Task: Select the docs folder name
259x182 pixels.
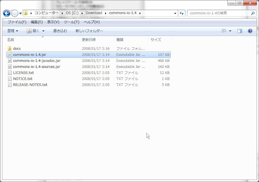Action: (17, 49)
